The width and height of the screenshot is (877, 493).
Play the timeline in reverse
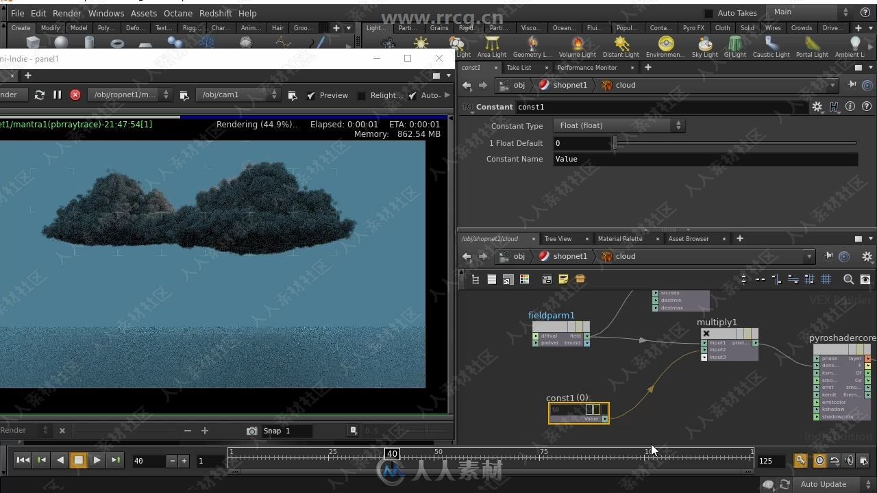pyautogui.click(x=60, y=460)
